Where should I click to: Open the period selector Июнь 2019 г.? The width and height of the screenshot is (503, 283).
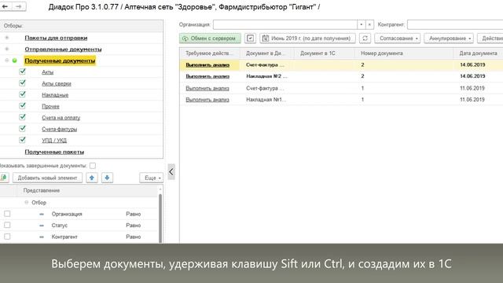[307, 39]
